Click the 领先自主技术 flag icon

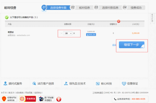pos(66,84)
